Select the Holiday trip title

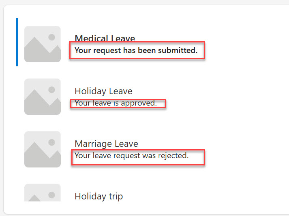click(x=98, y=197)
